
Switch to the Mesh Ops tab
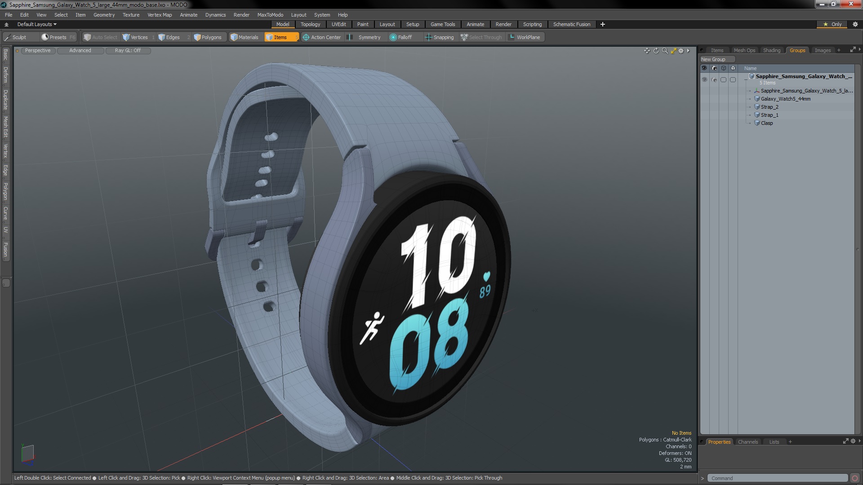744,50
